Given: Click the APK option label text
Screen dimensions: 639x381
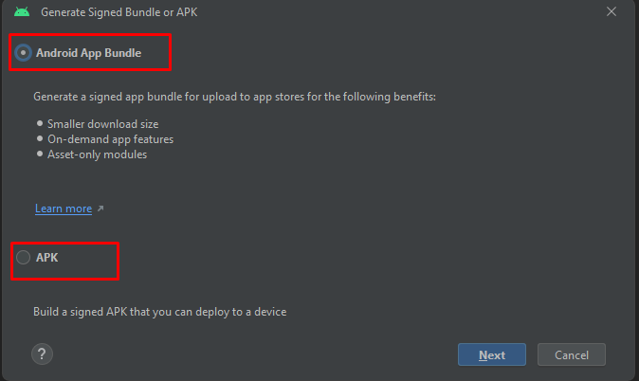Looking at the screenshot, I should 47,257.
